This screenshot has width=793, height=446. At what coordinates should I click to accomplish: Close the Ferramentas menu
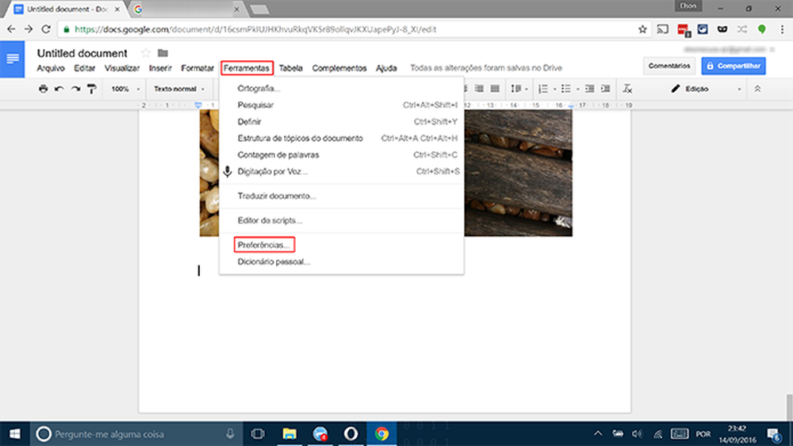(247, 68)
